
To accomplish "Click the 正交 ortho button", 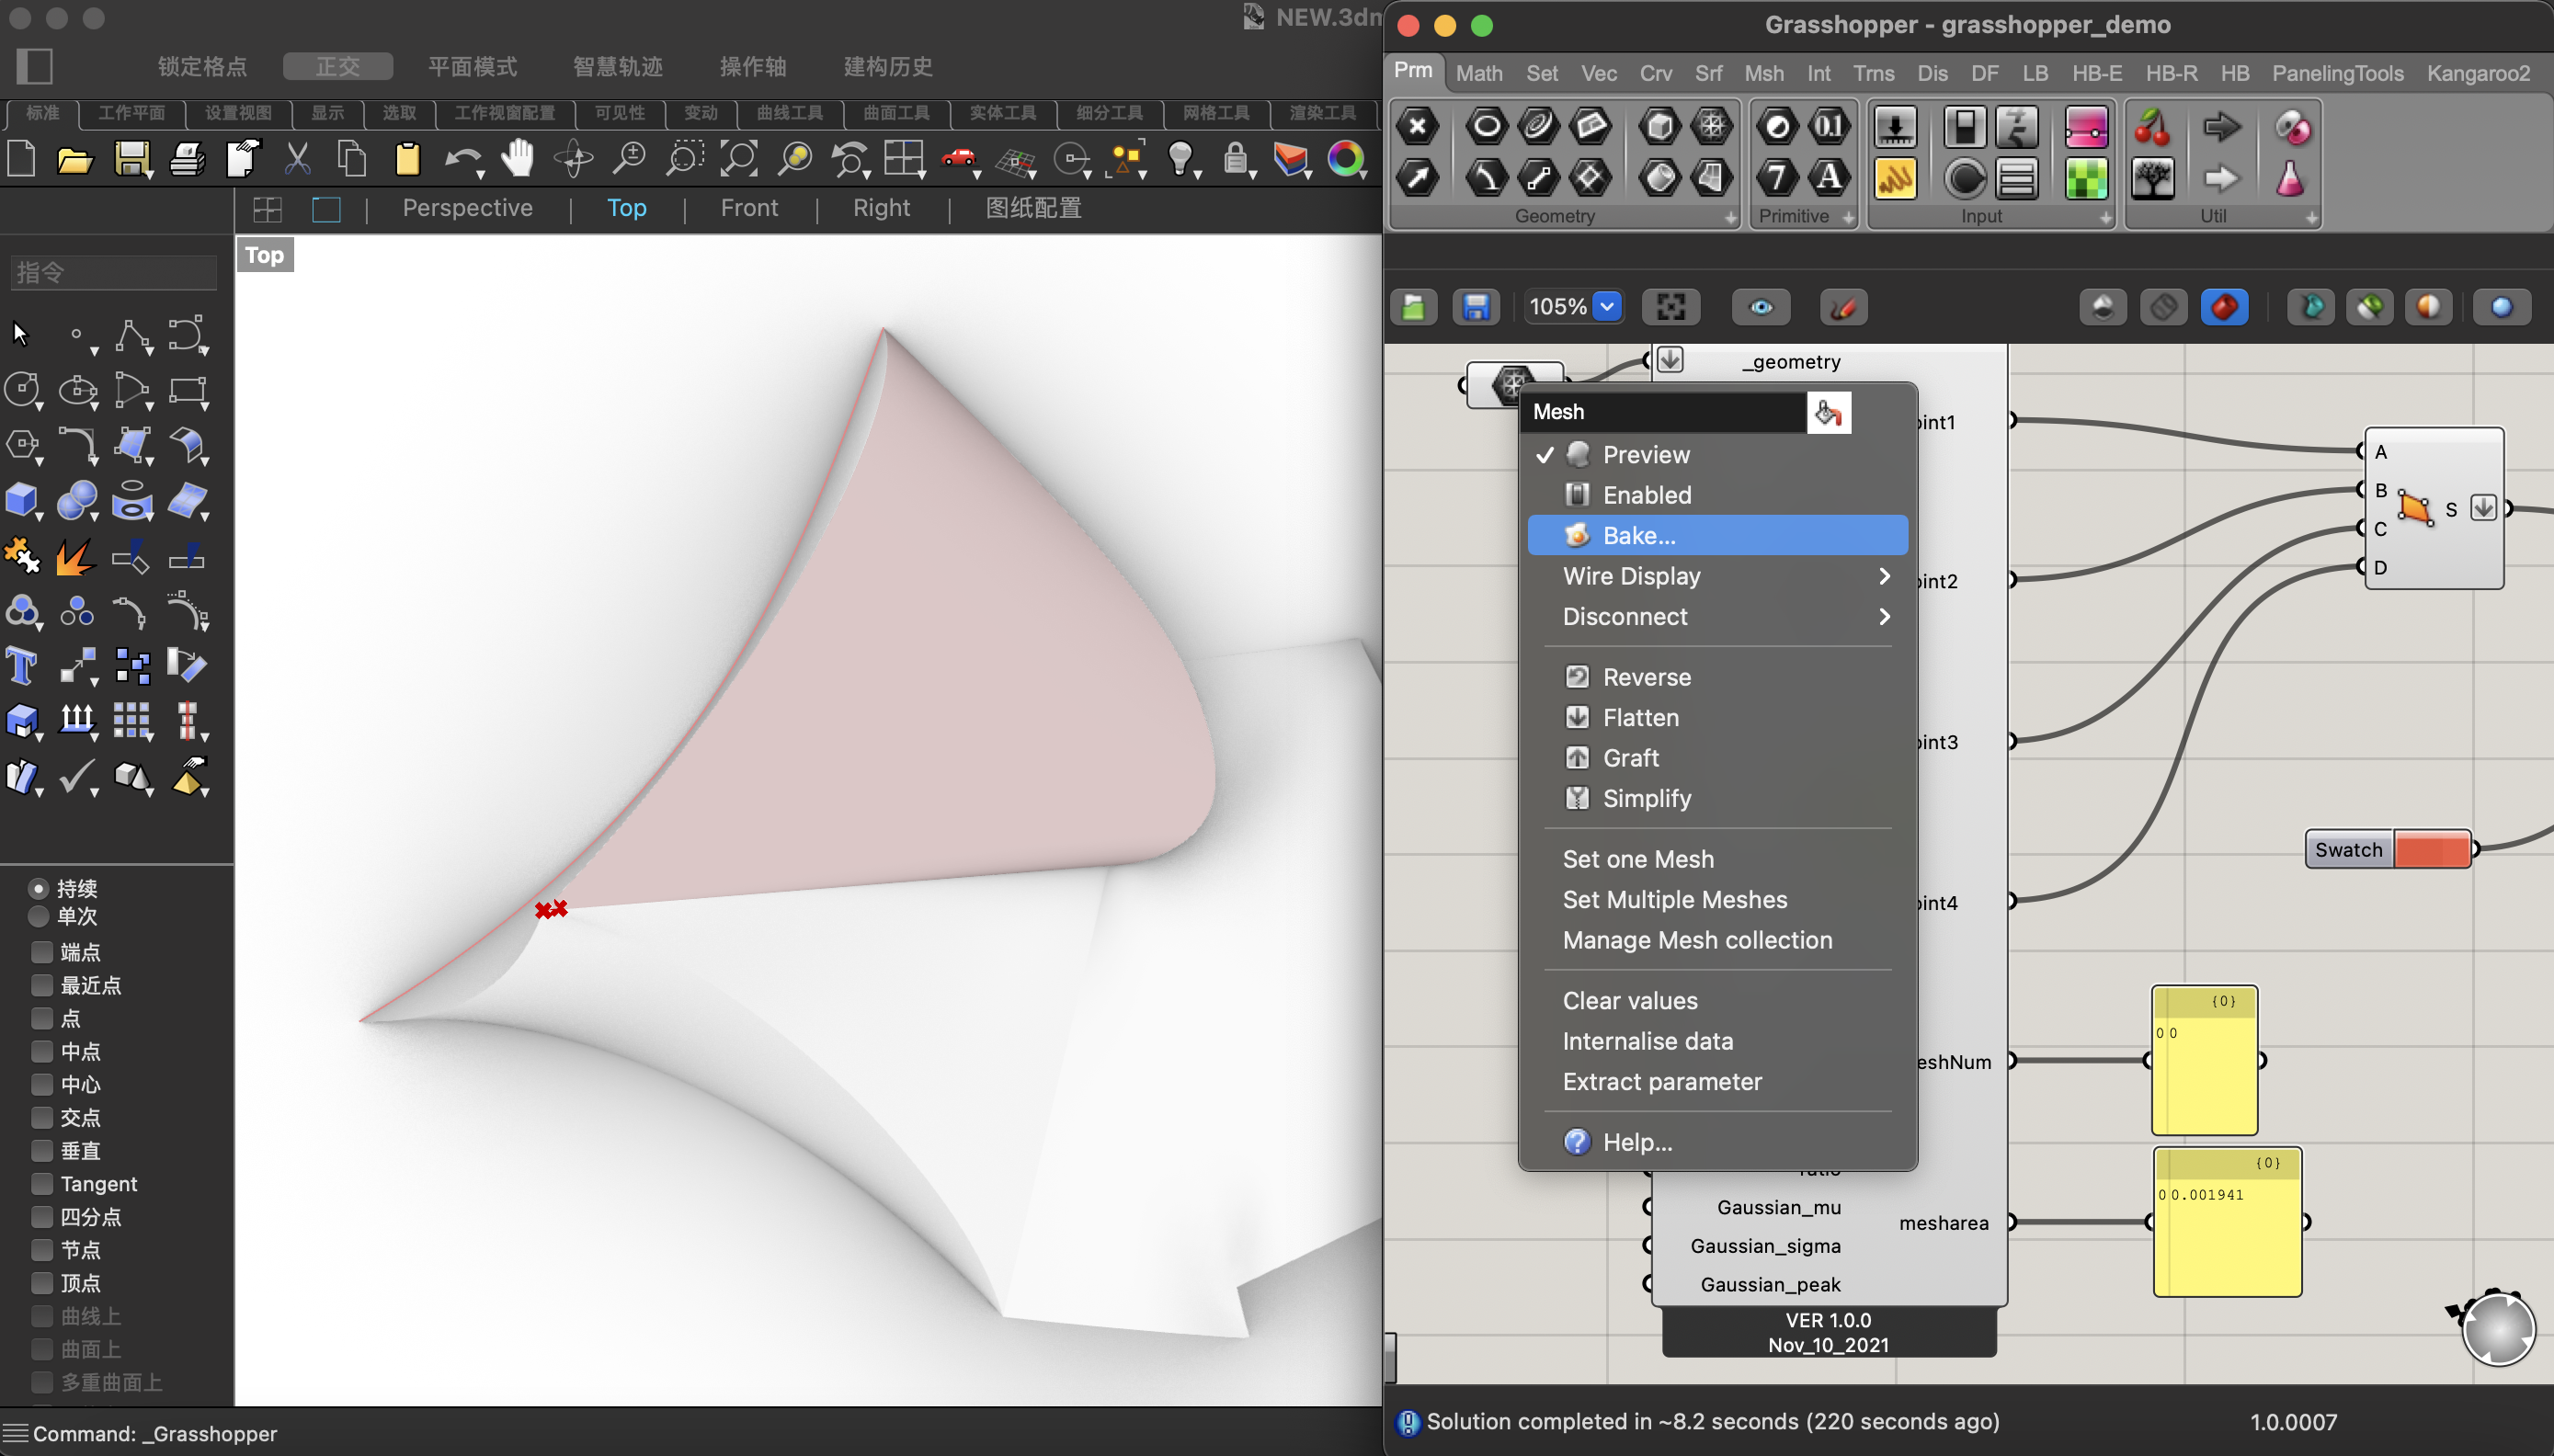I will [337, 66].
